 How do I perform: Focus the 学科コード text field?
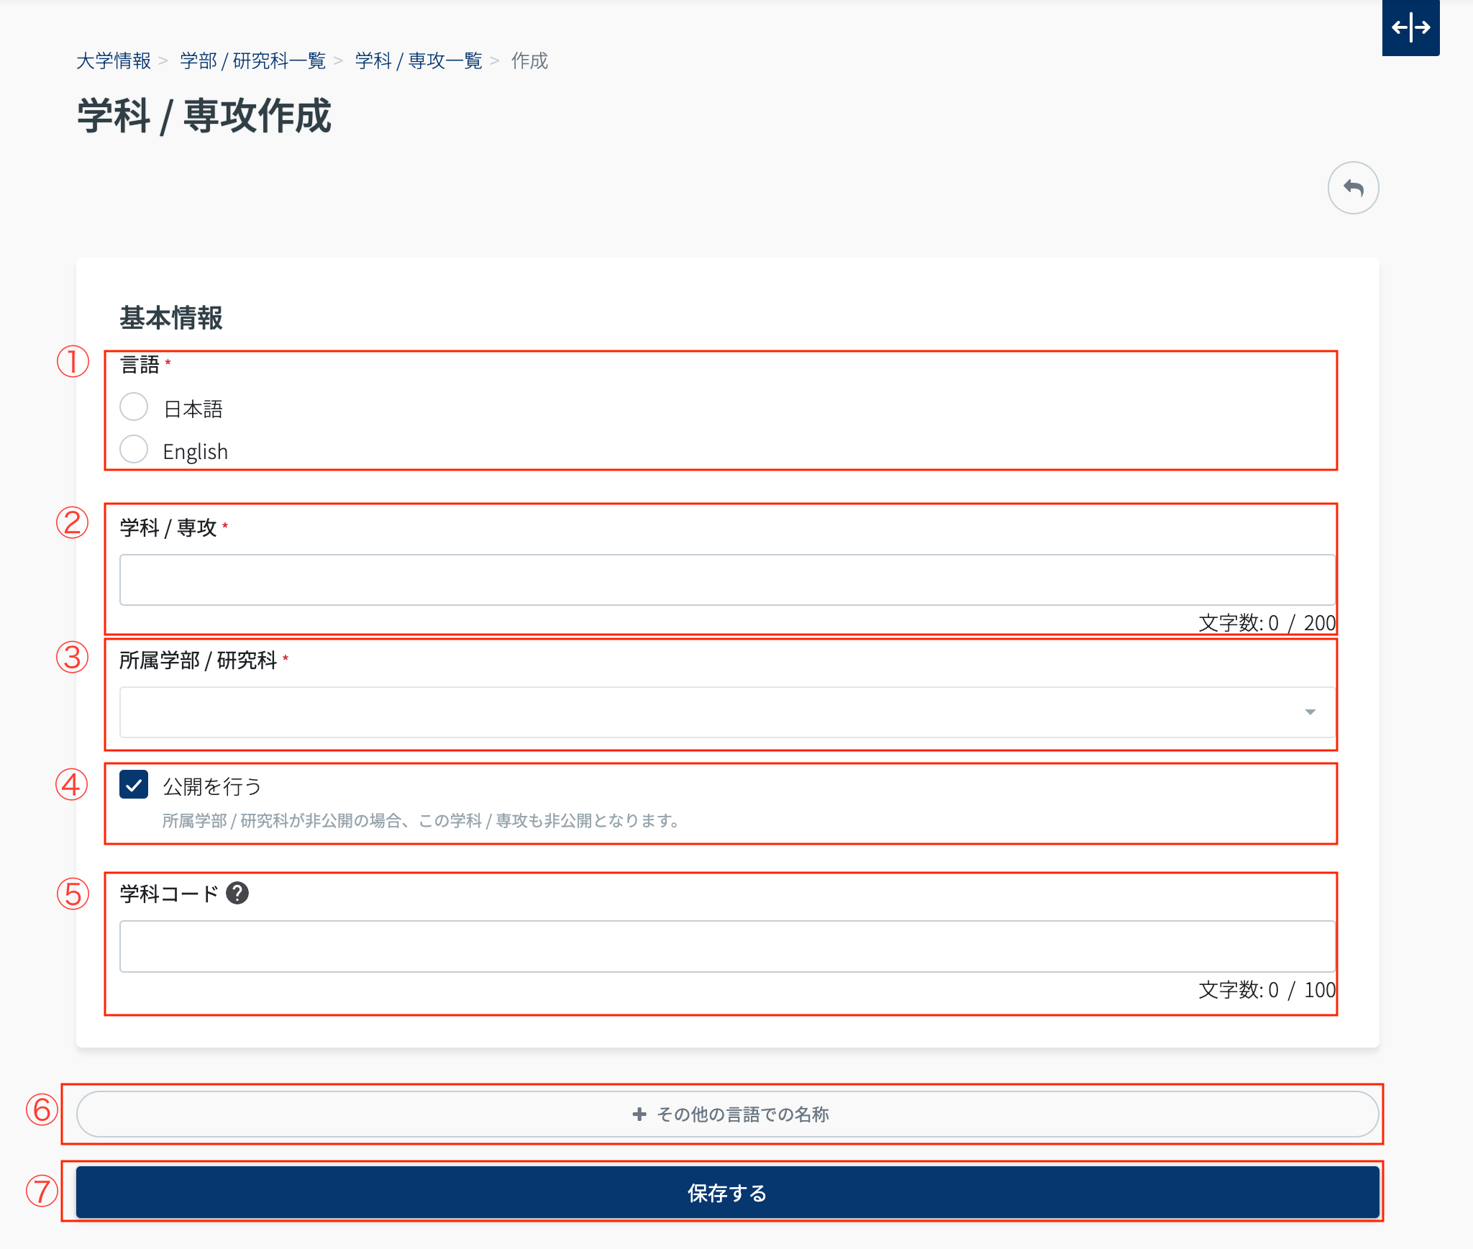click(x=726, y=946)
